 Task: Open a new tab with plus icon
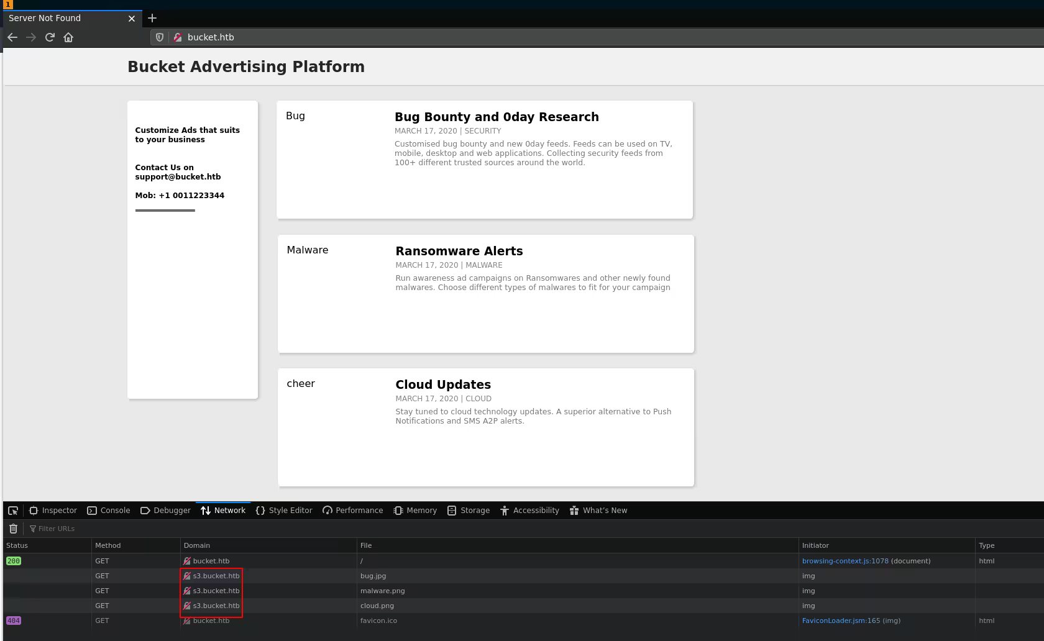click(x=152, y=18)
